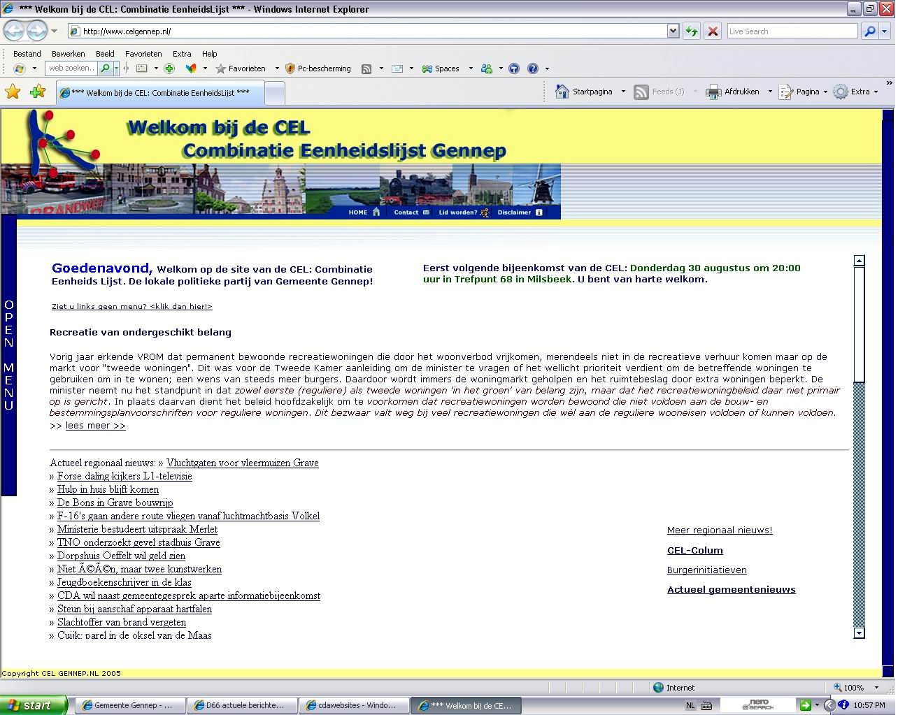Expand the MSN butterfly dropdown arrow

click(x=205, y=68)
